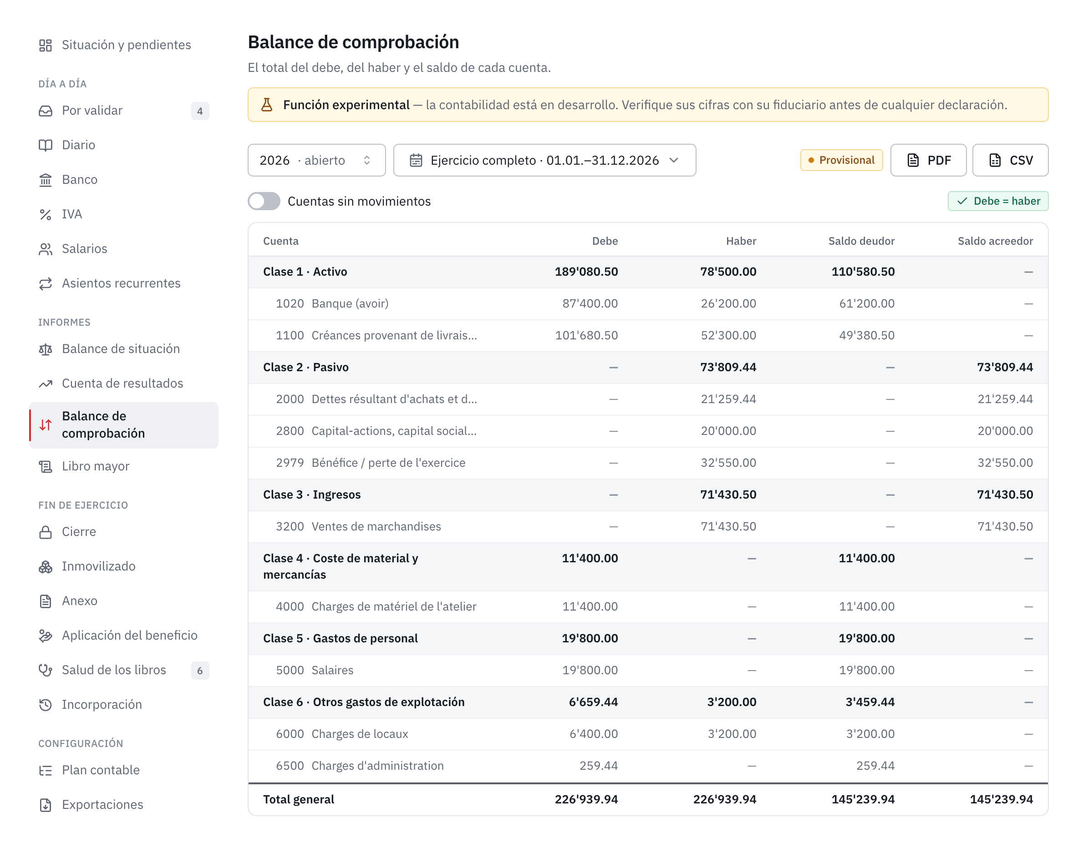Viewport: 1078px width, 868px height.
Task: Open Salud de los libros stethoscope icon
Action: coord(46,670)
